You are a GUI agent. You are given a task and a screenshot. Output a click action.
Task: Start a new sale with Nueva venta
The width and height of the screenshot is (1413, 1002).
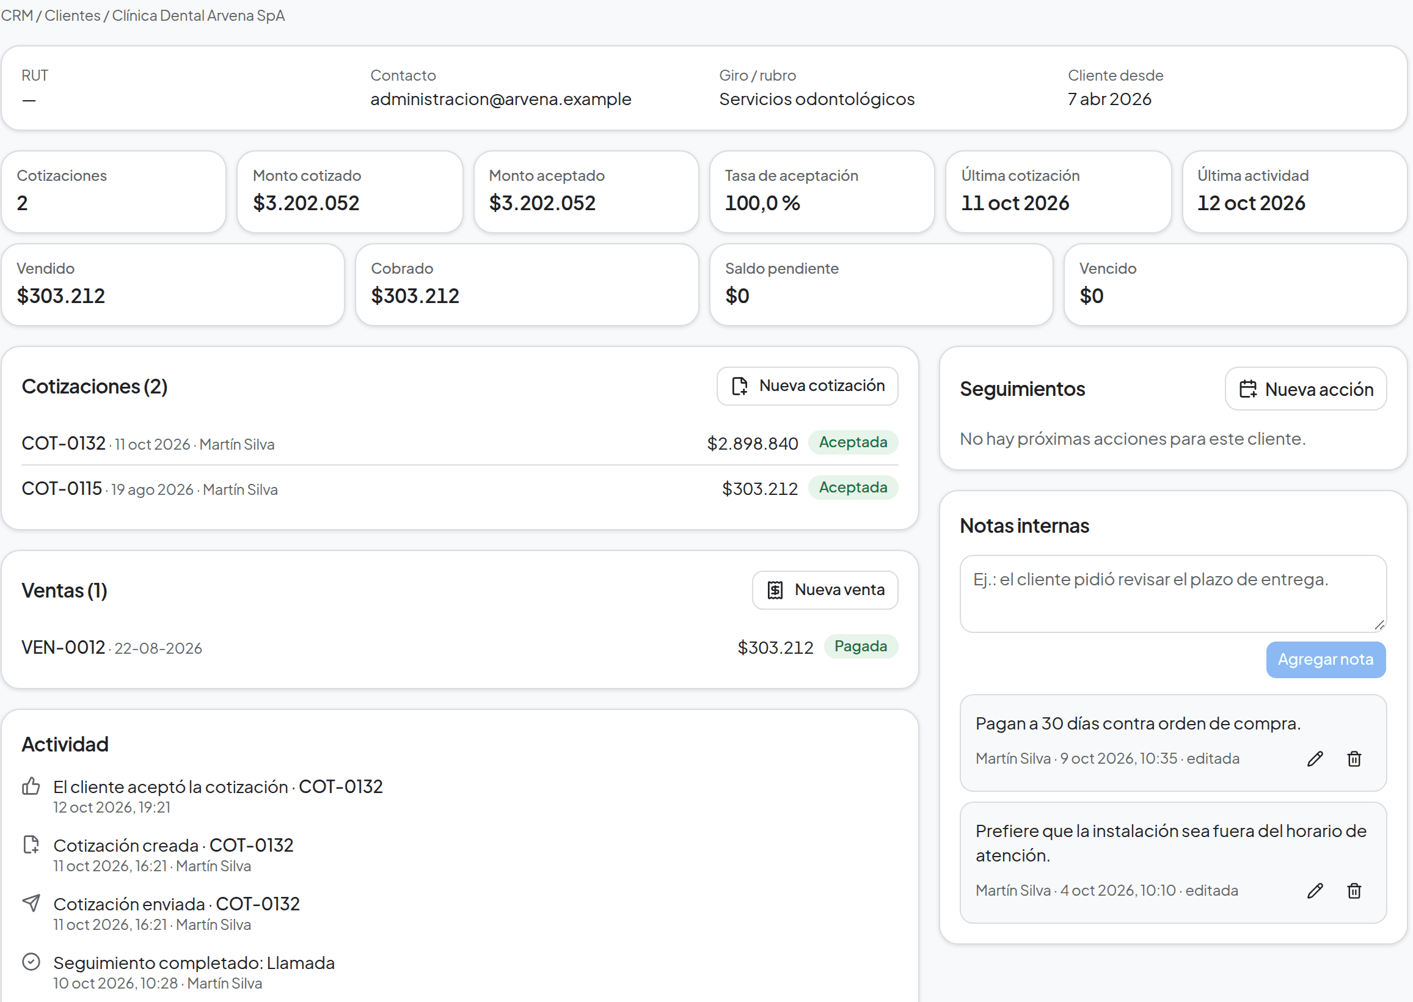click(825, 590)
